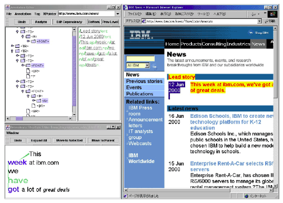Click the IBM logo in page header
Image resolution: width=283 pixels, height=203 pixels.
[x=140, y=35]
